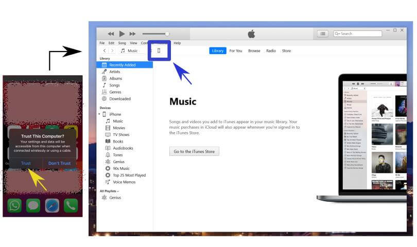
Task: Open the File menu
Action: pos(102,43)
